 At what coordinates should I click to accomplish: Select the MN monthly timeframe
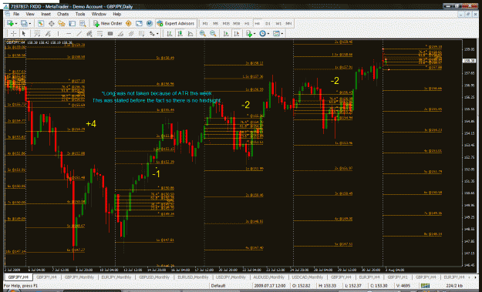click(x=288, y=23)
